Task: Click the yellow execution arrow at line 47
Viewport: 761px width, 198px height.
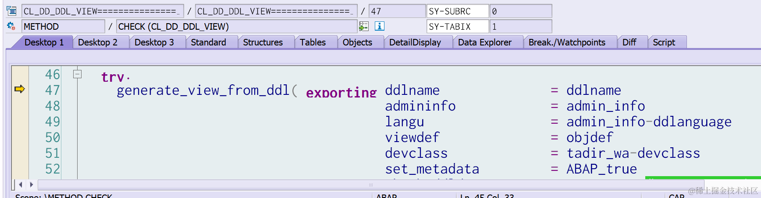Action: coord(20,89)
